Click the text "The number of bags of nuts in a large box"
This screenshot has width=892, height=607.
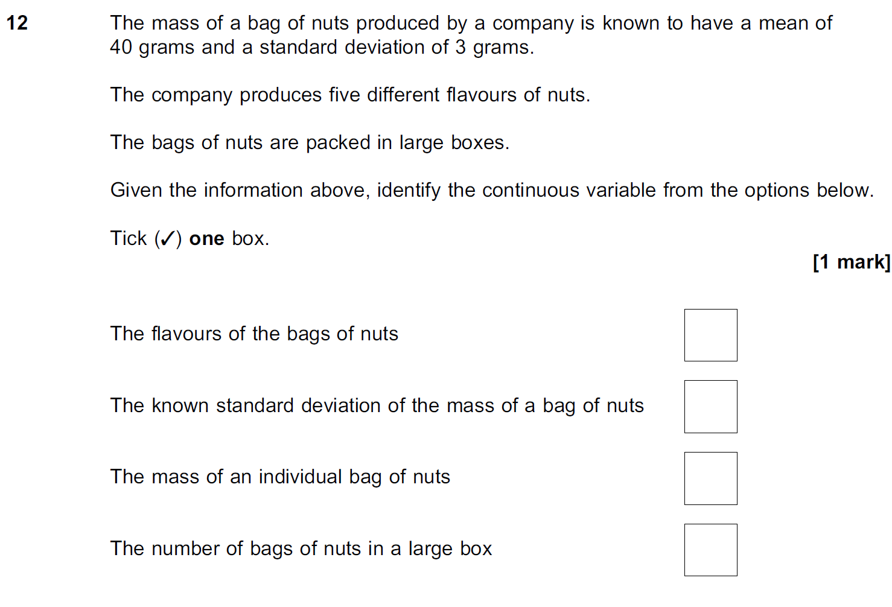[301, 548]
